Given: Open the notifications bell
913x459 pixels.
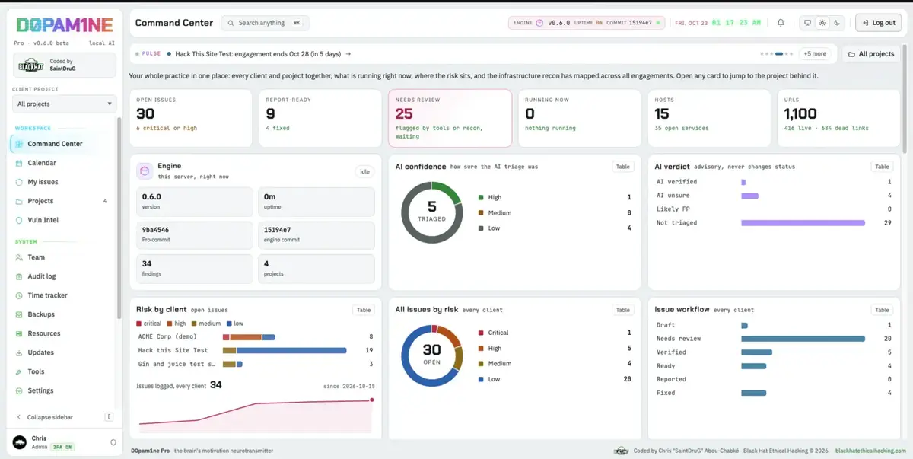Looking at the screenshot, I should click(781, 23).
